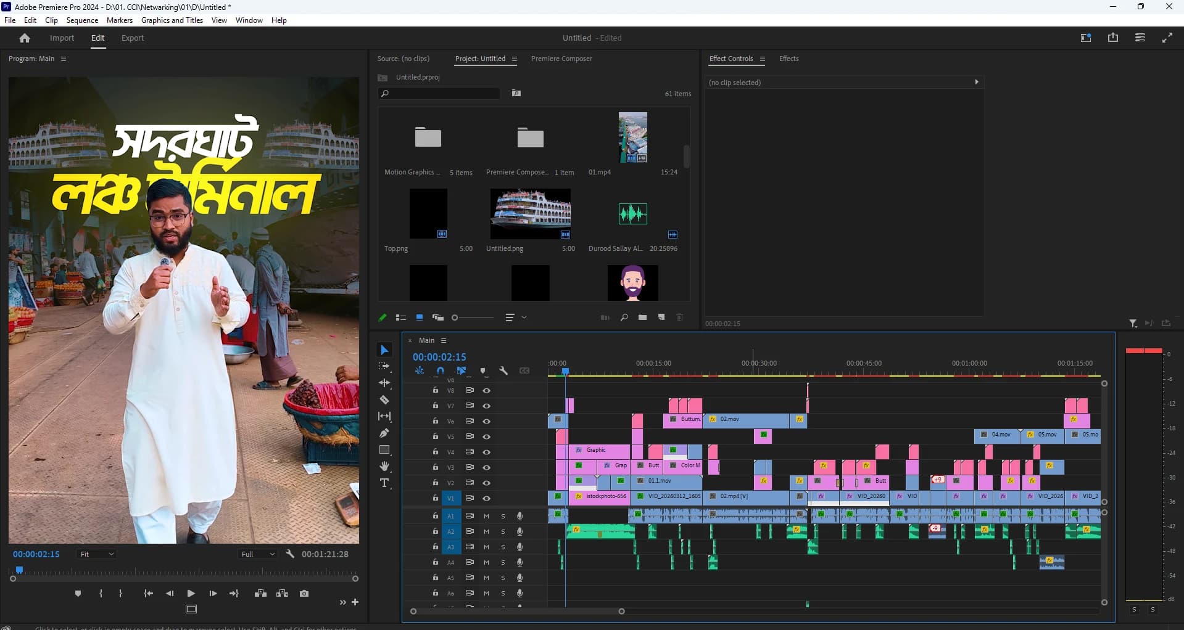Select the Track Select Forward tool
The image size is (1184, 630).
coord(384,367)
